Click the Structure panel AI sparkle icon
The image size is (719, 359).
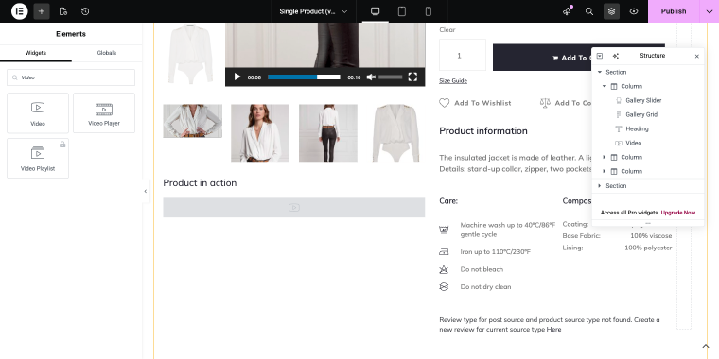point(616,56)
